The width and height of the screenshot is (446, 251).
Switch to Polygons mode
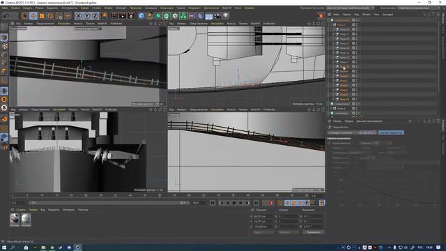4,71
